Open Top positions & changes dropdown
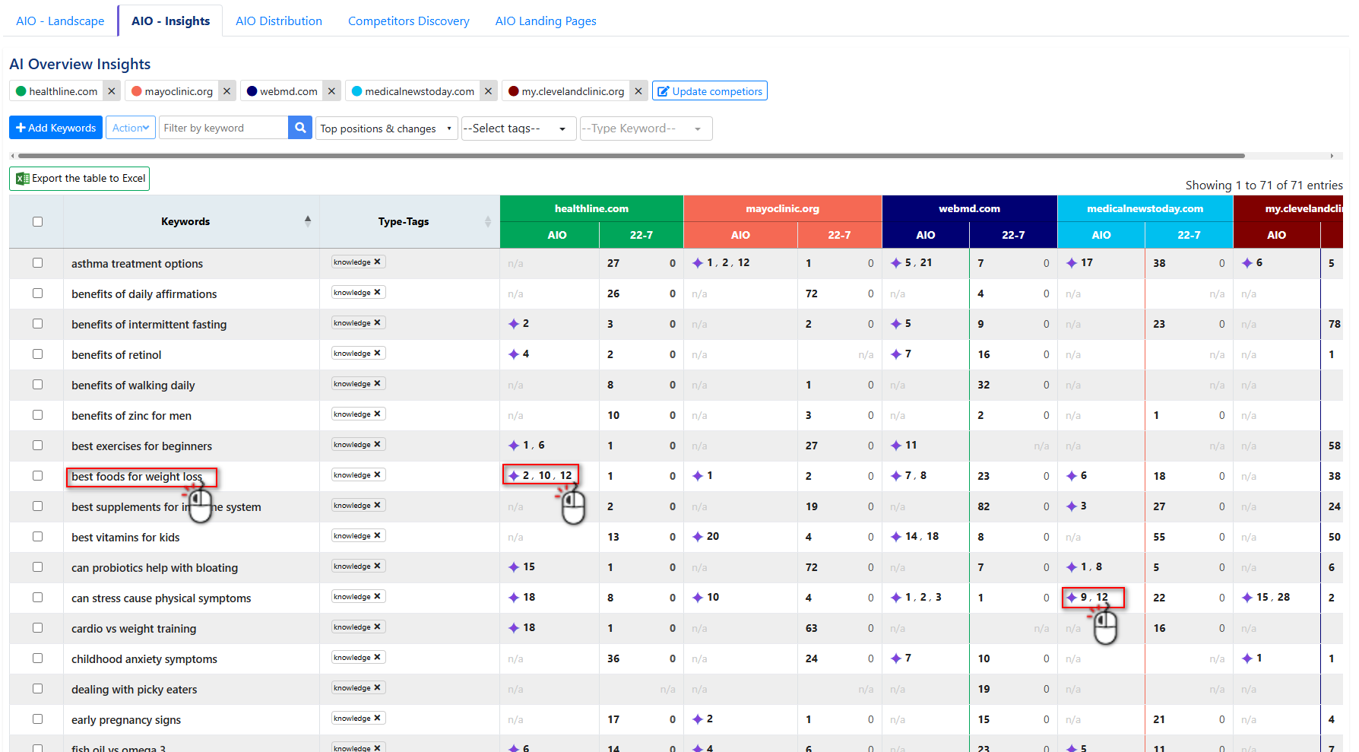This screenshot has width=1359, height=752. (387, 129)
